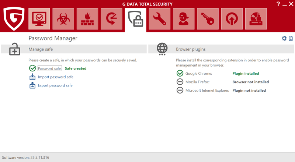Open the Tuner wrench tab
This screenshot has height=162, width=295.
(160, 19)
